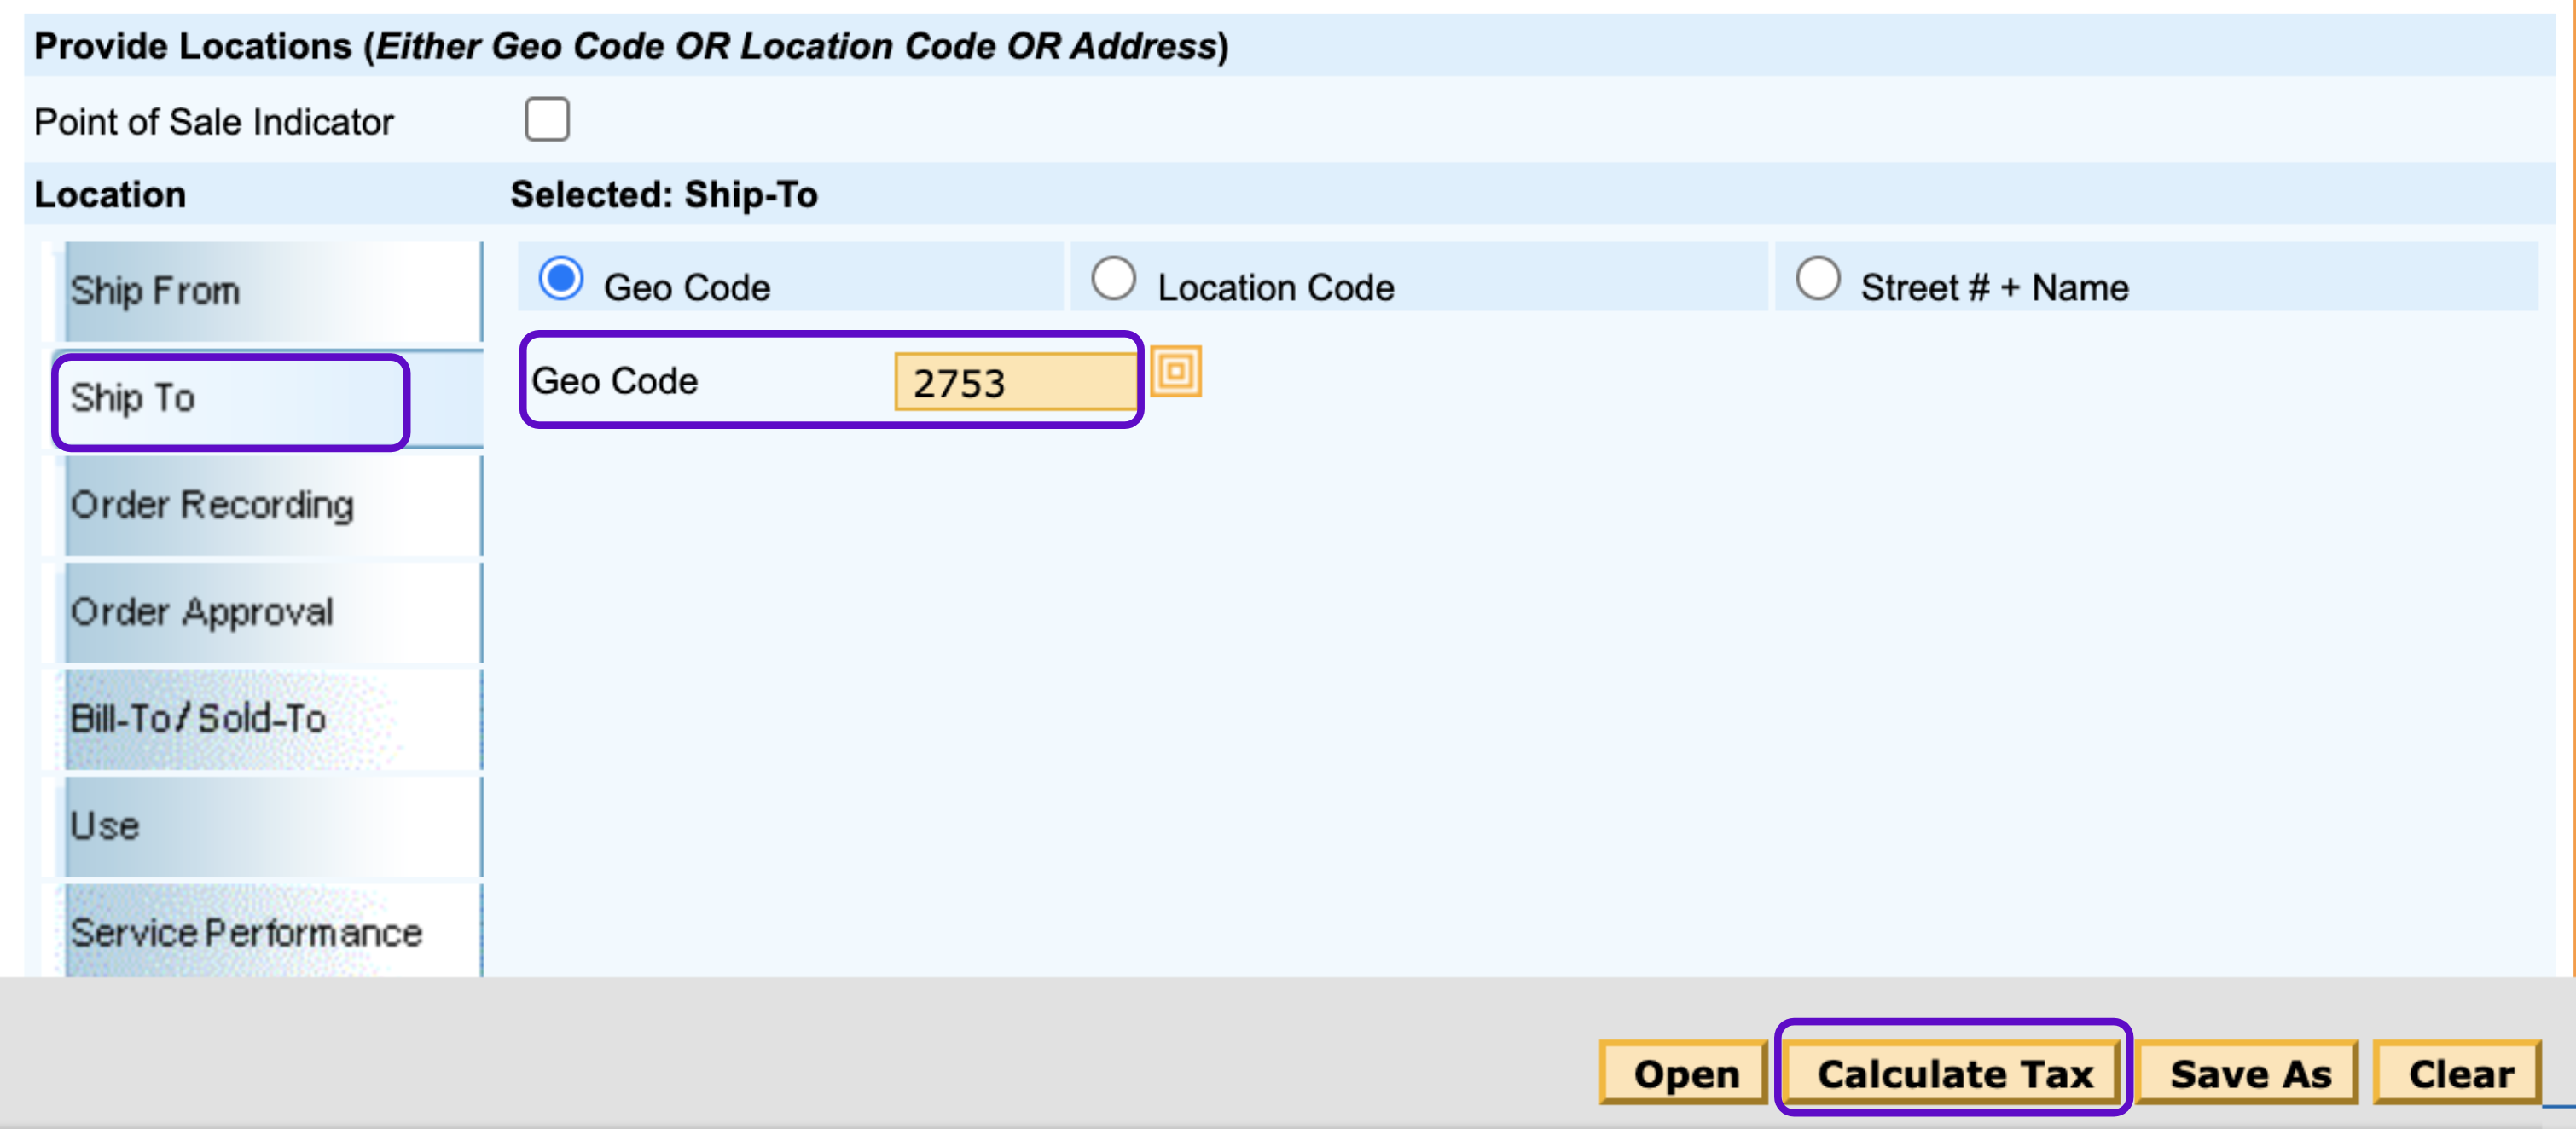Viewport: 2576px width, 1129px height.
Task: Switch to the Ship To tab
Action: coord(232,400)
